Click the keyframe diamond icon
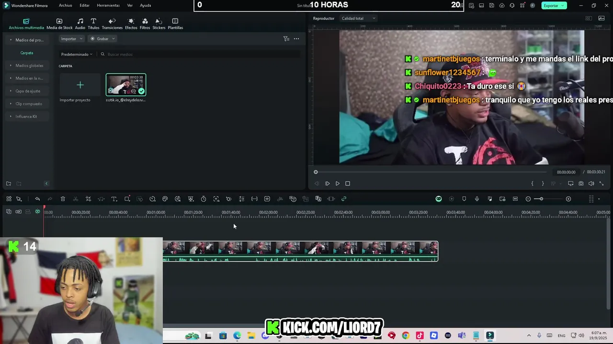Image resolution: width=613 pixels, height=344 pixels. pyautogui.click(x=229, y=199)
